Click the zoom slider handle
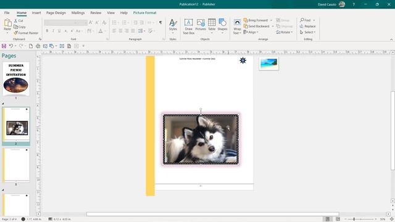395x222 pixels. point(354,220)
